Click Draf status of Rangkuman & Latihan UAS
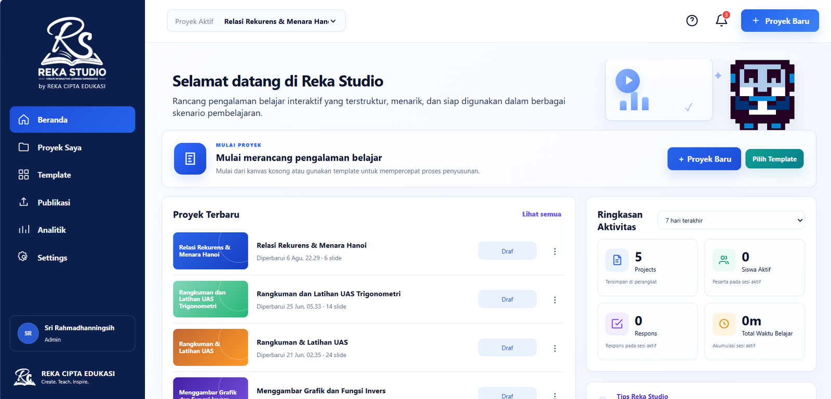Viewport: 831px width, 399px height. click(x=507, y=348)
